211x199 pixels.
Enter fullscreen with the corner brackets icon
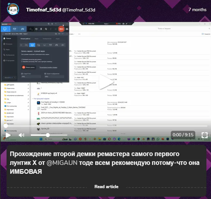coord(204,135)
